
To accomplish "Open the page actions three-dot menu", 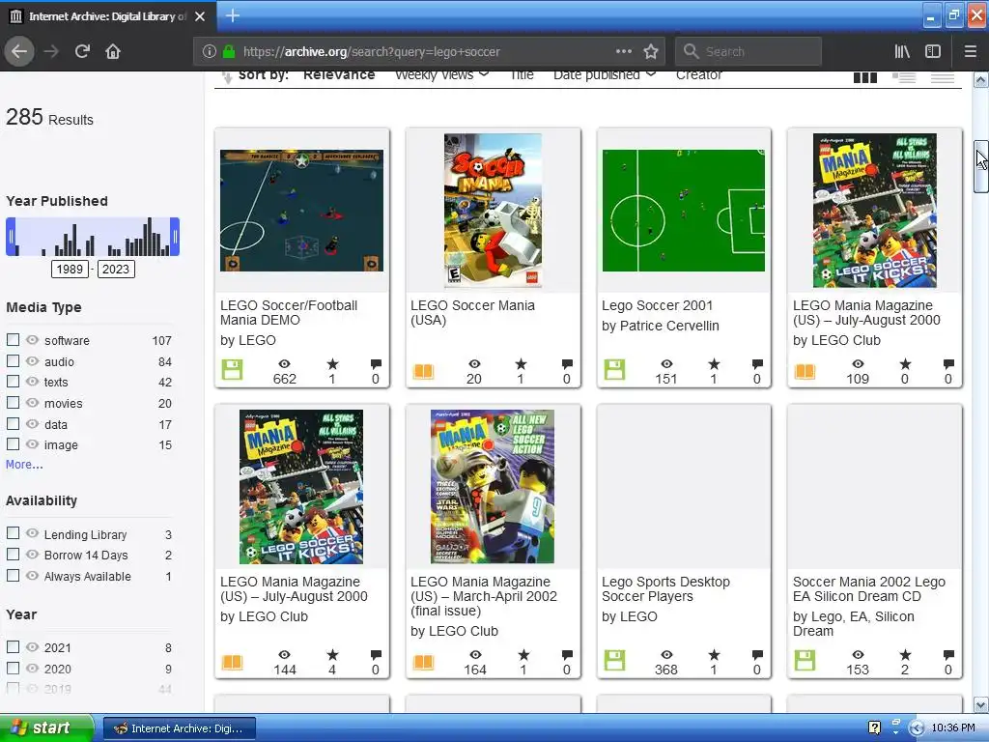I will [x=623, y=52].
